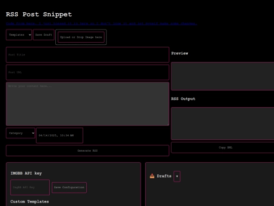274x206 pixels.
Task: Click the Custom Templates heading
Action: [29, 201]
